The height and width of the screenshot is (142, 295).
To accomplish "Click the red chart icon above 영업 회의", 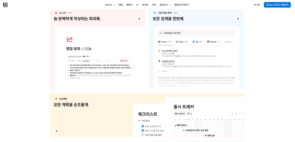I will pos(69,39).
